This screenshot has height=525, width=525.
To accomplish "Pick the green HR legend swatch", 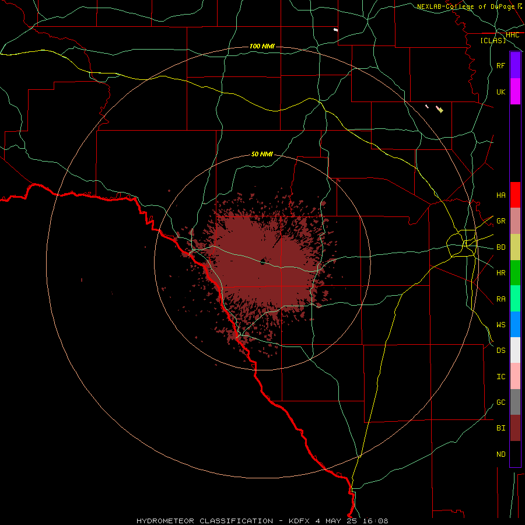I will click(515, 273).
